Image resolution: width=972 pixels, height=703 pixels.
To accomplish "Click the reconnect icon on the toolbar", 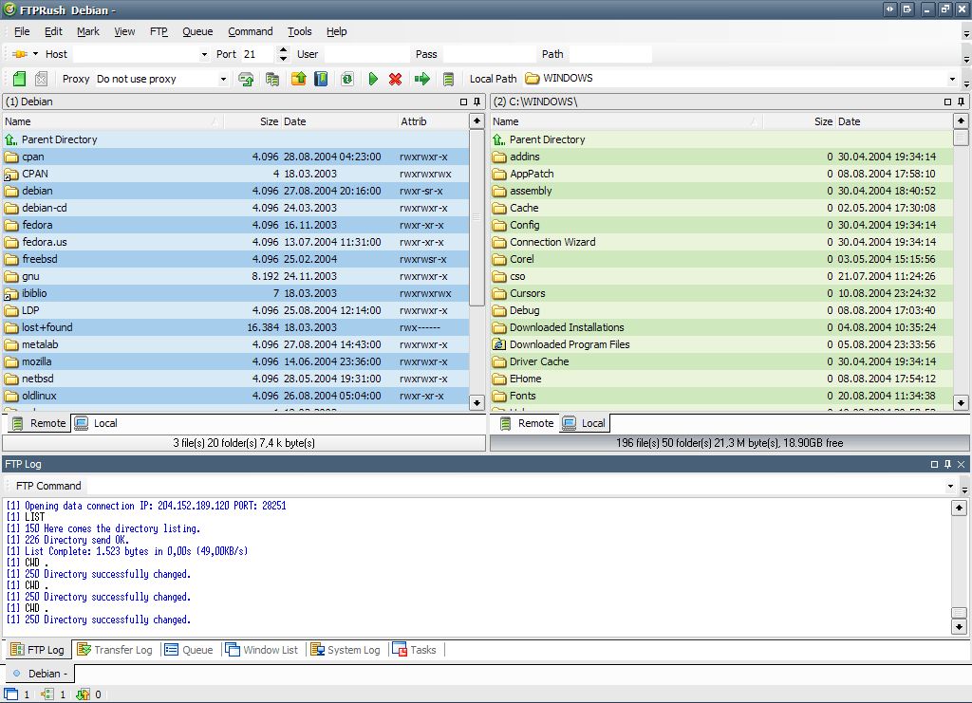I will [244, 78].
